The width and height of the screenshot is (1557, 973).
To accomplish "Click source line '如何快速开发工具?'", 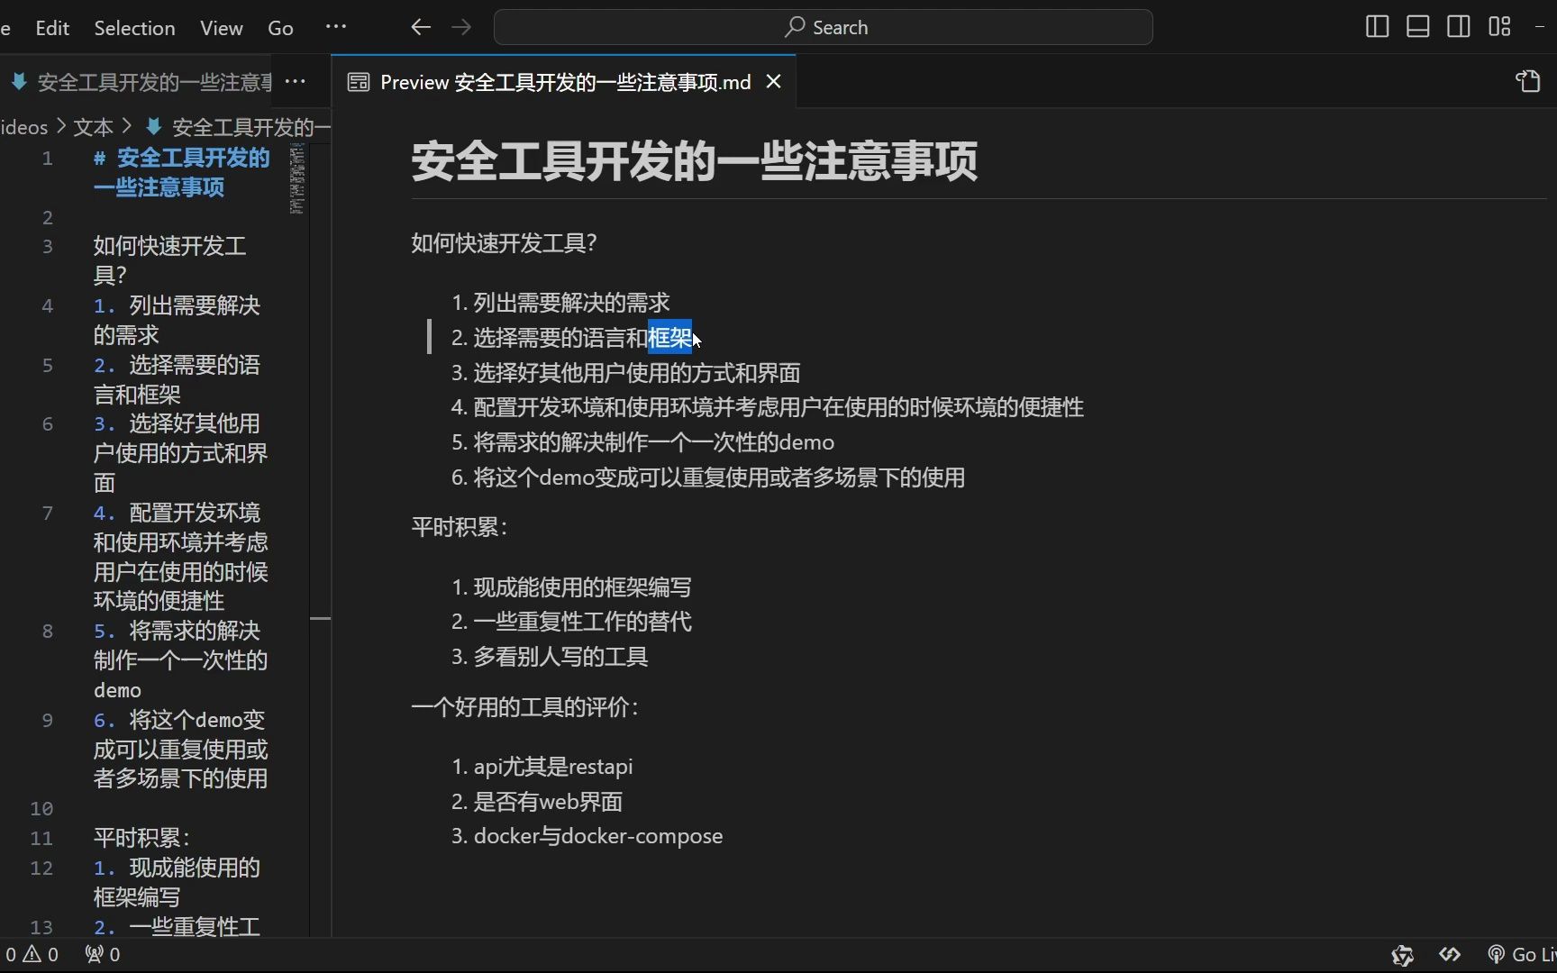I will pos(169,260).
